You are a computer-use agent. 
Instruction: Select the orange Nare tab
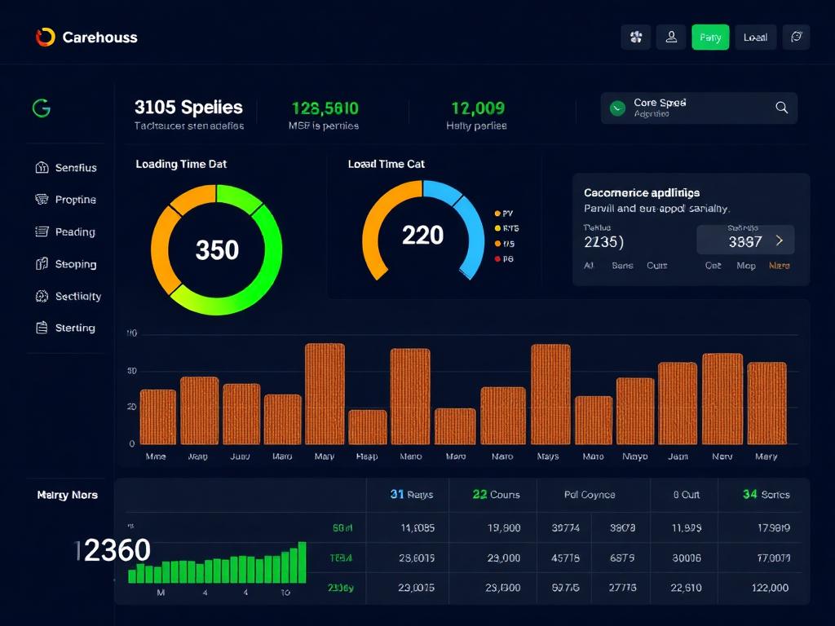coord(779,266)
